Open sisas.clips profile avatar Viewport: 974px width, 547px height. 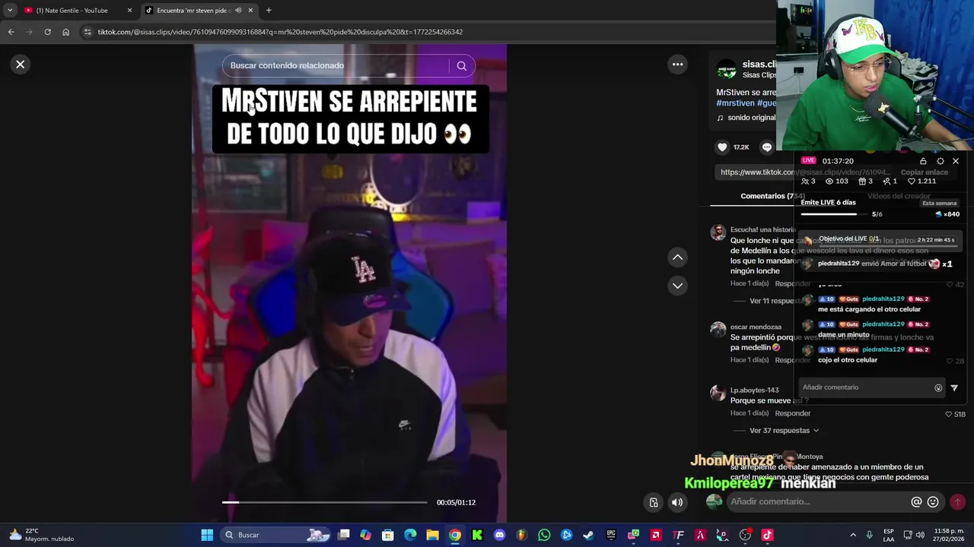point(727,69)
